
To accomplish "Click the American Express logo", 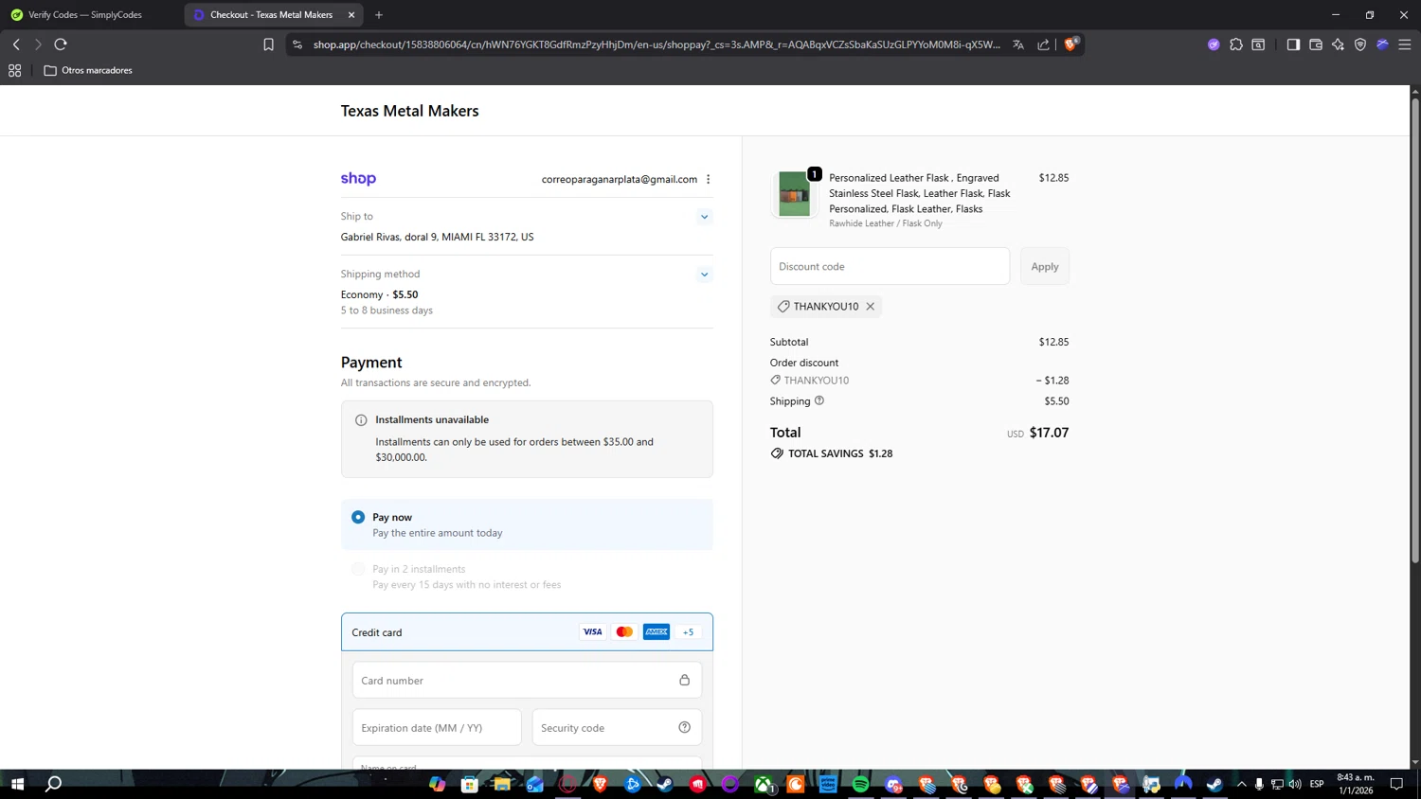I will pos(657,631).
